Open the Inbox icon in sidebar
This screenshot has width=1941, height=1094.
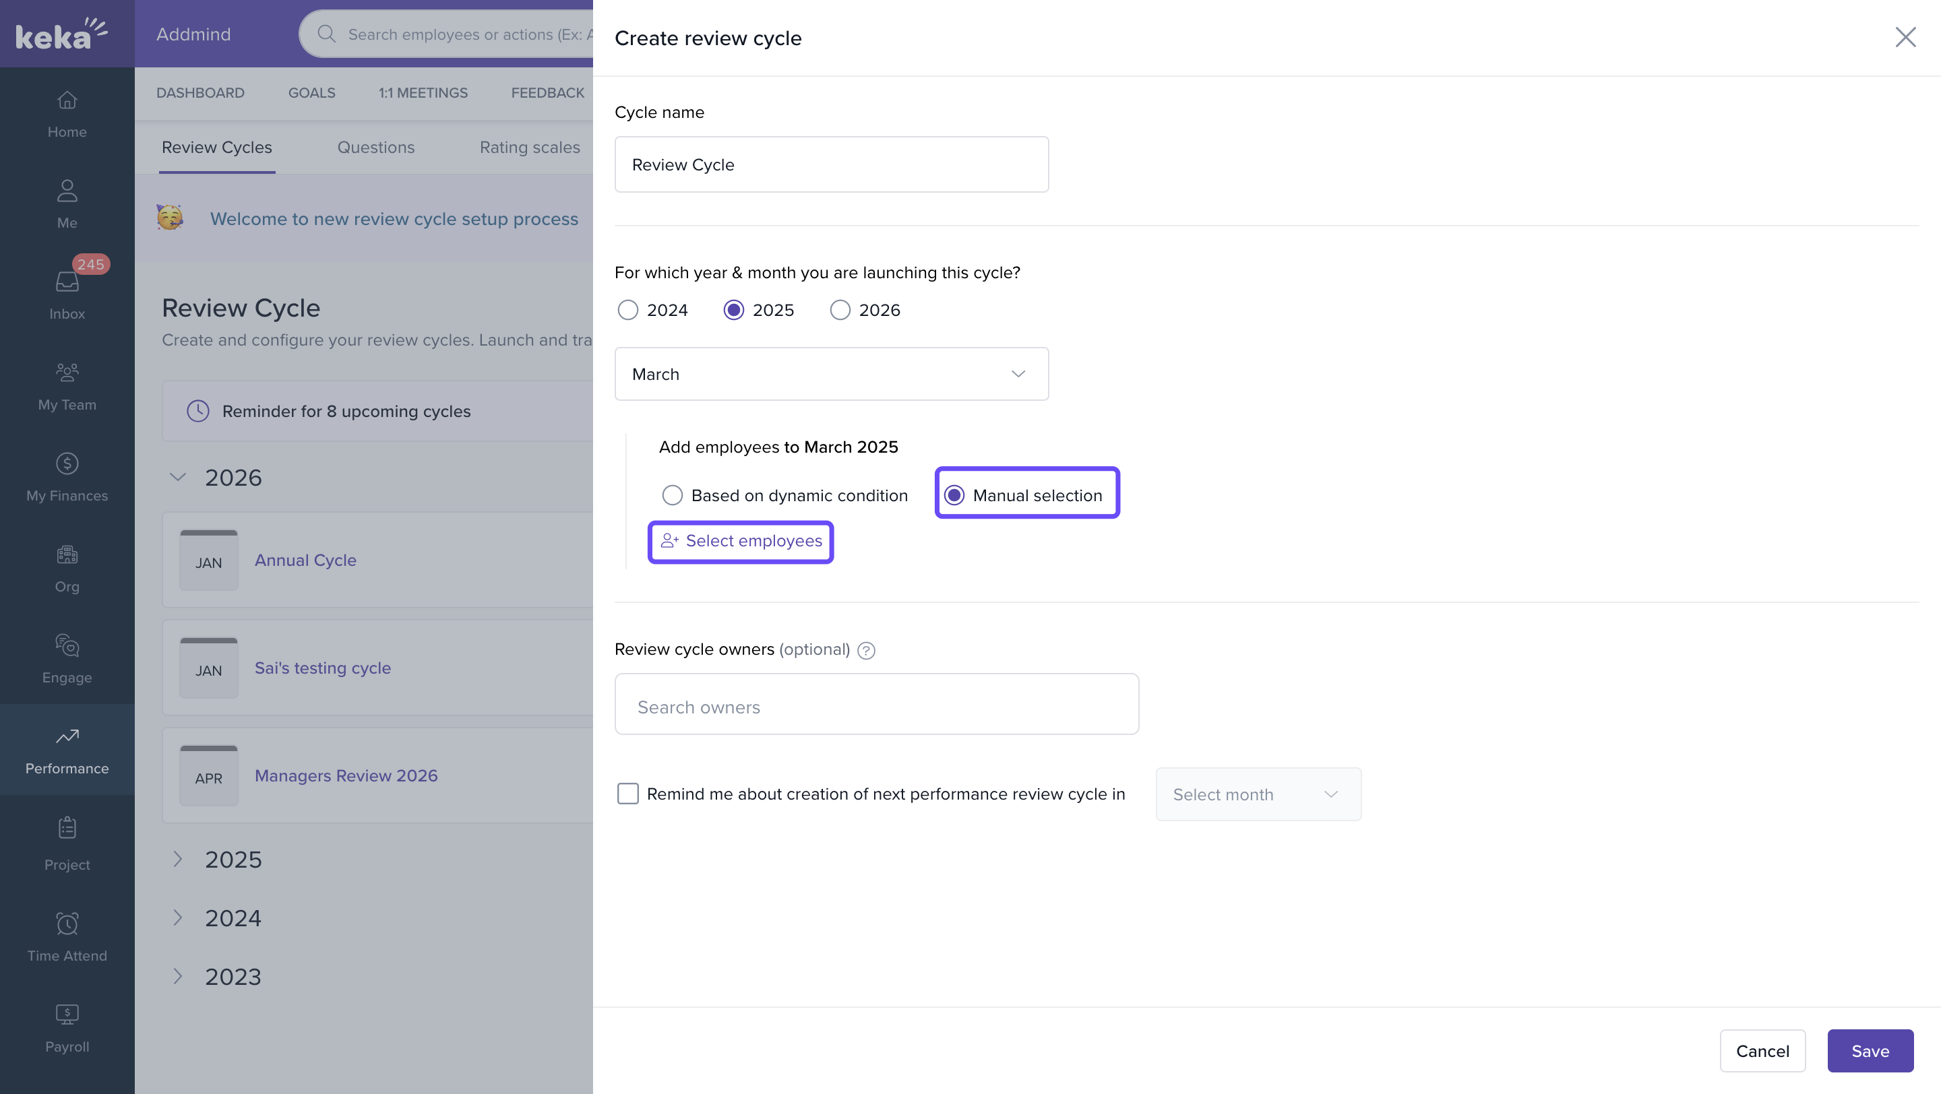(x=67, y=282)
